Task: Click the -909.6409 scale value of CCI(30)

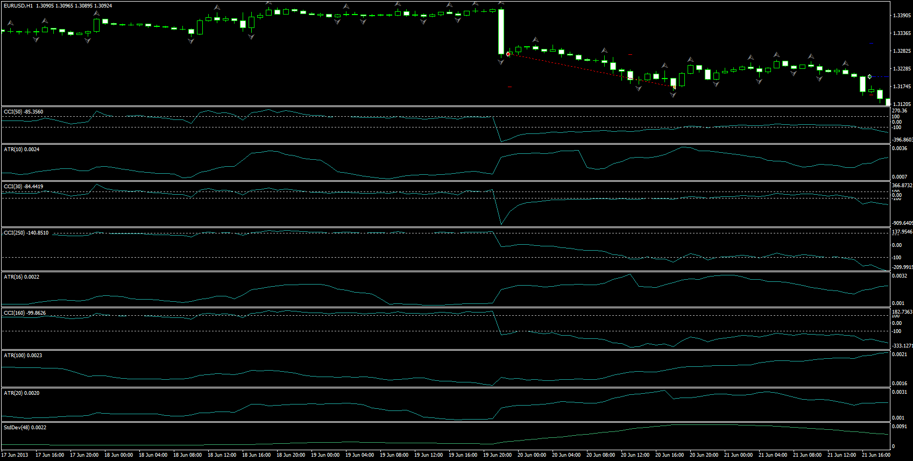Action: point(902,223)
